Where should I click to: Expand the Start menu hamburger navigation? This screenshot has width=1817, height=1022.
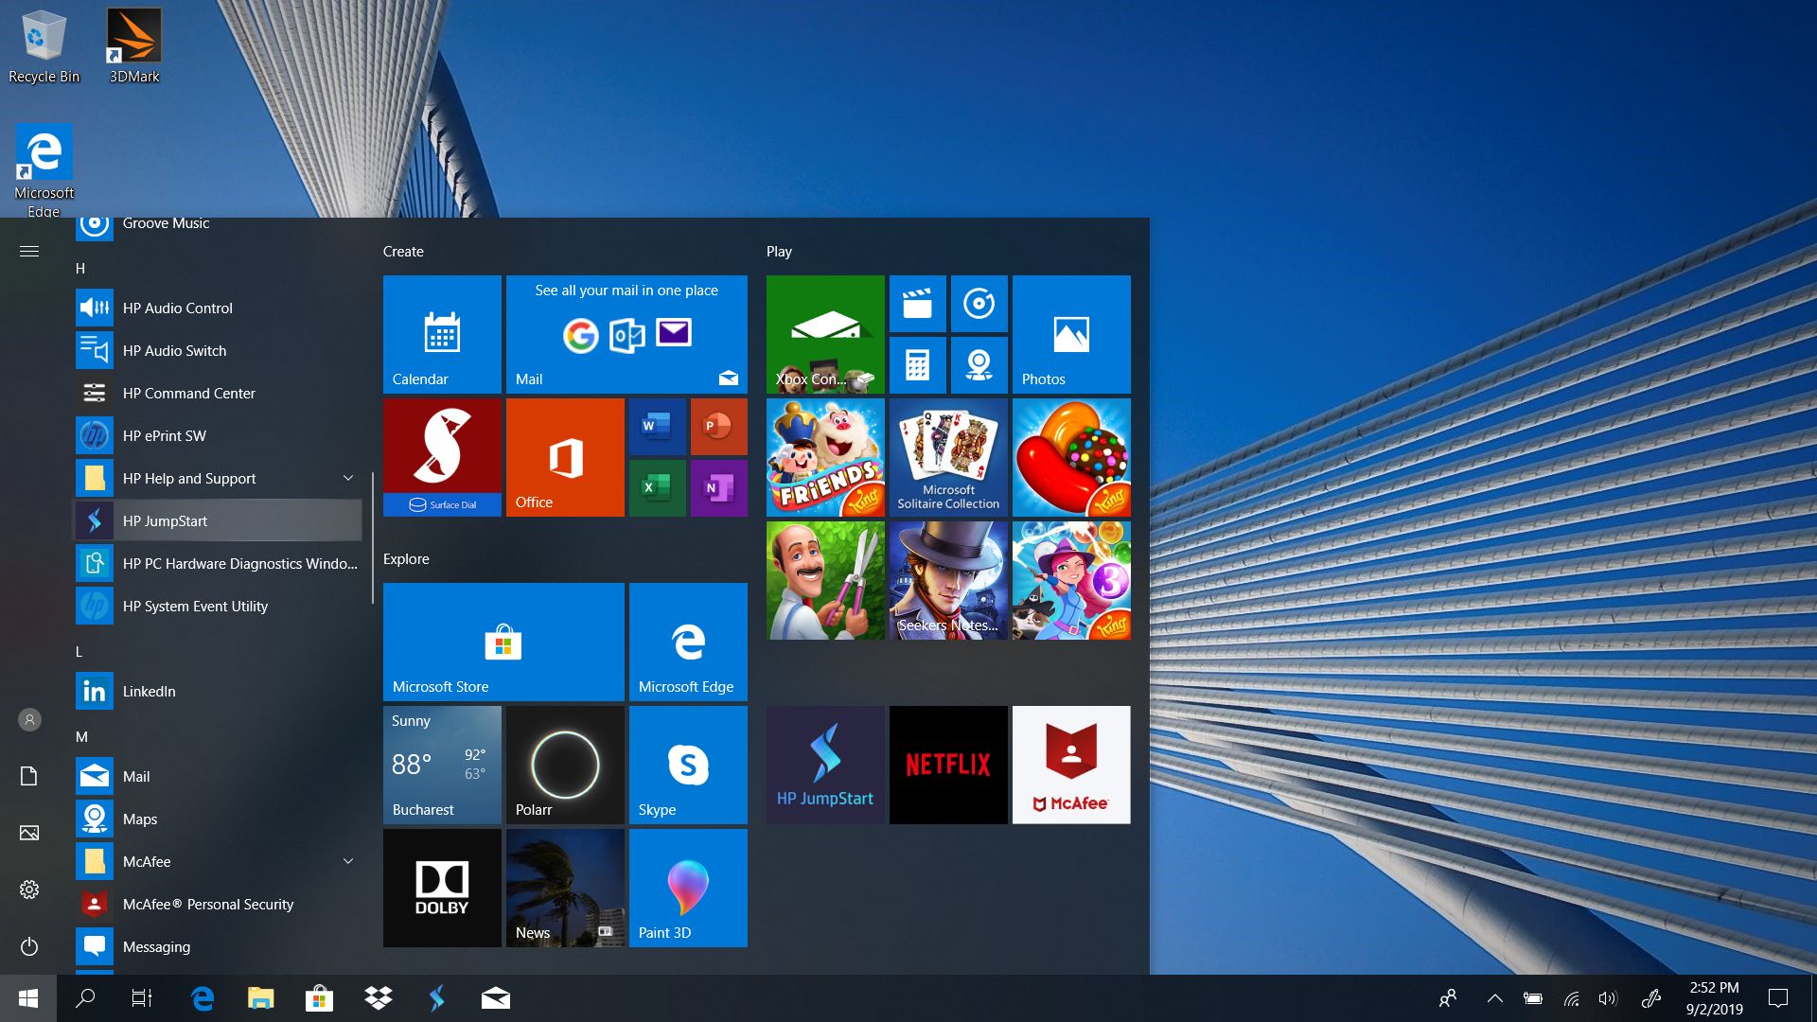29,251
